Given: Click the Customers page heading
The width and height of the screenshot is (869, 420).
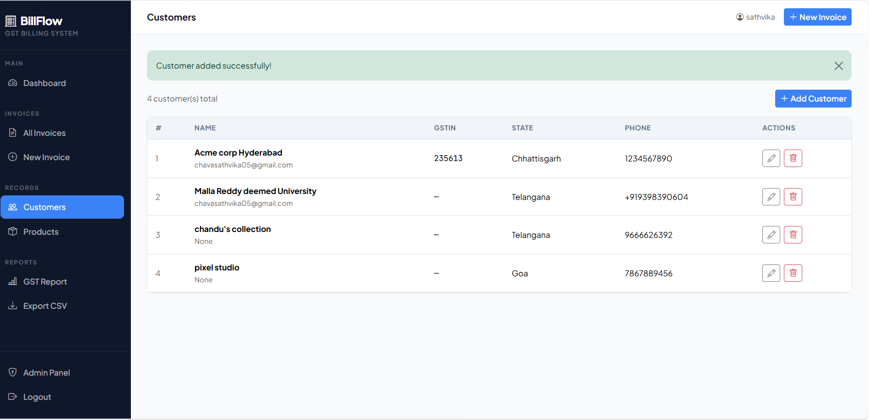Looking at the screenshot, I should point(172,17).
